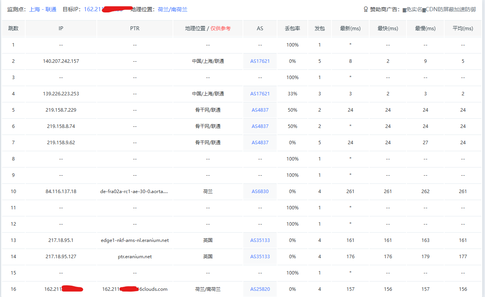Click the PTR column header
This screenshot has height=297, width=485.
[x=135, y=29]
